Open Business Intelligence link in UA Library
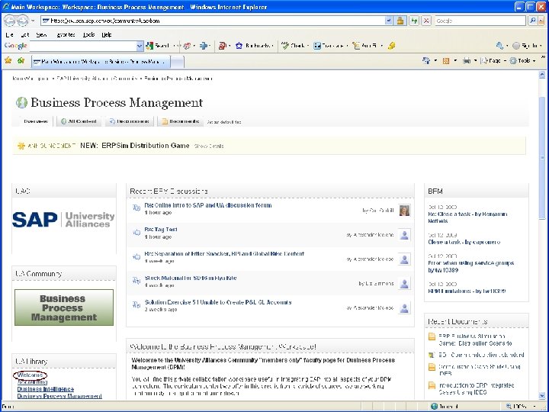The width and height of the screenshot is (549, 412). point(46,389)
